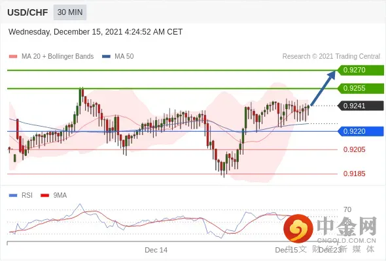Click the MA 20 + Bollinger Bands pink swatch
386x261 pixels.
[x=13, y=57]
